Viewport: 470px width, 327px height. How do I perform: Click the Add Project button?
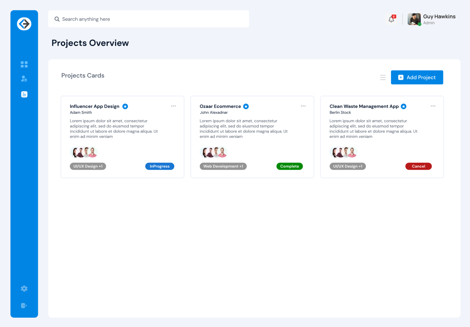tap(417, 77)
